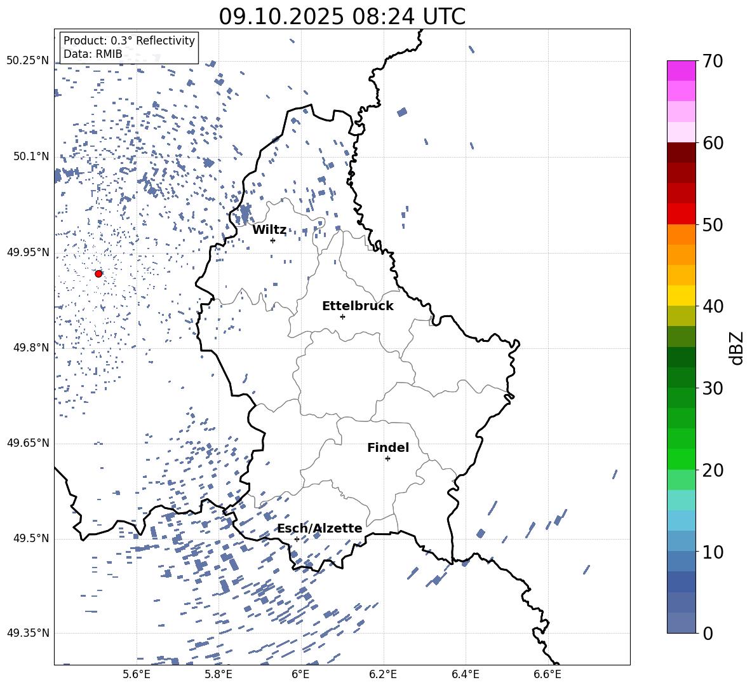The image size is (752, 687).
Task: Click the Ettelbruck station cross marker
Action: point(342,316)
